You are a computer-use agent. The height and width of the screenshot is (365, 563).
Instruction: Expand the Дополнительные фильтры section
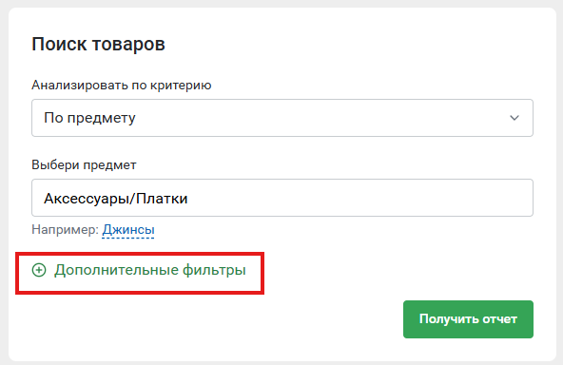click(139, 270)
